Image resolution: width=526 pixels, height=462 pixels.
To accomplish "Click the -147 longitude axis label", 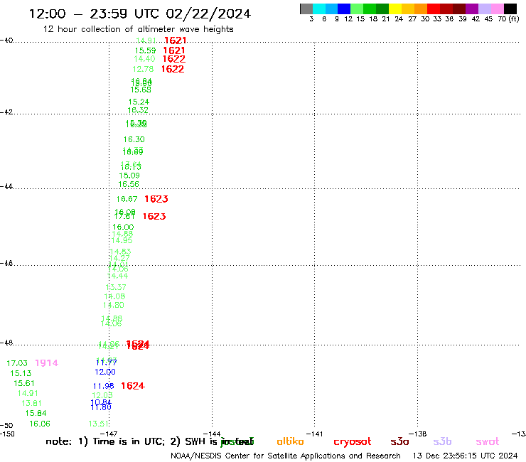I will tap(109, 434).
